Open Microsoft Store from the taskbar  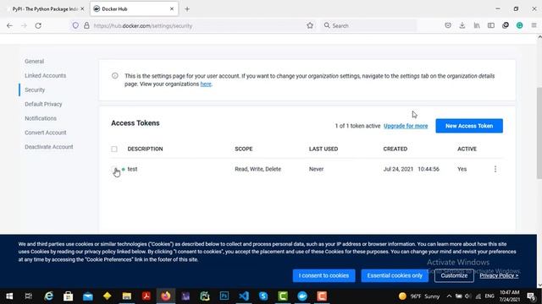click(68, 296)
